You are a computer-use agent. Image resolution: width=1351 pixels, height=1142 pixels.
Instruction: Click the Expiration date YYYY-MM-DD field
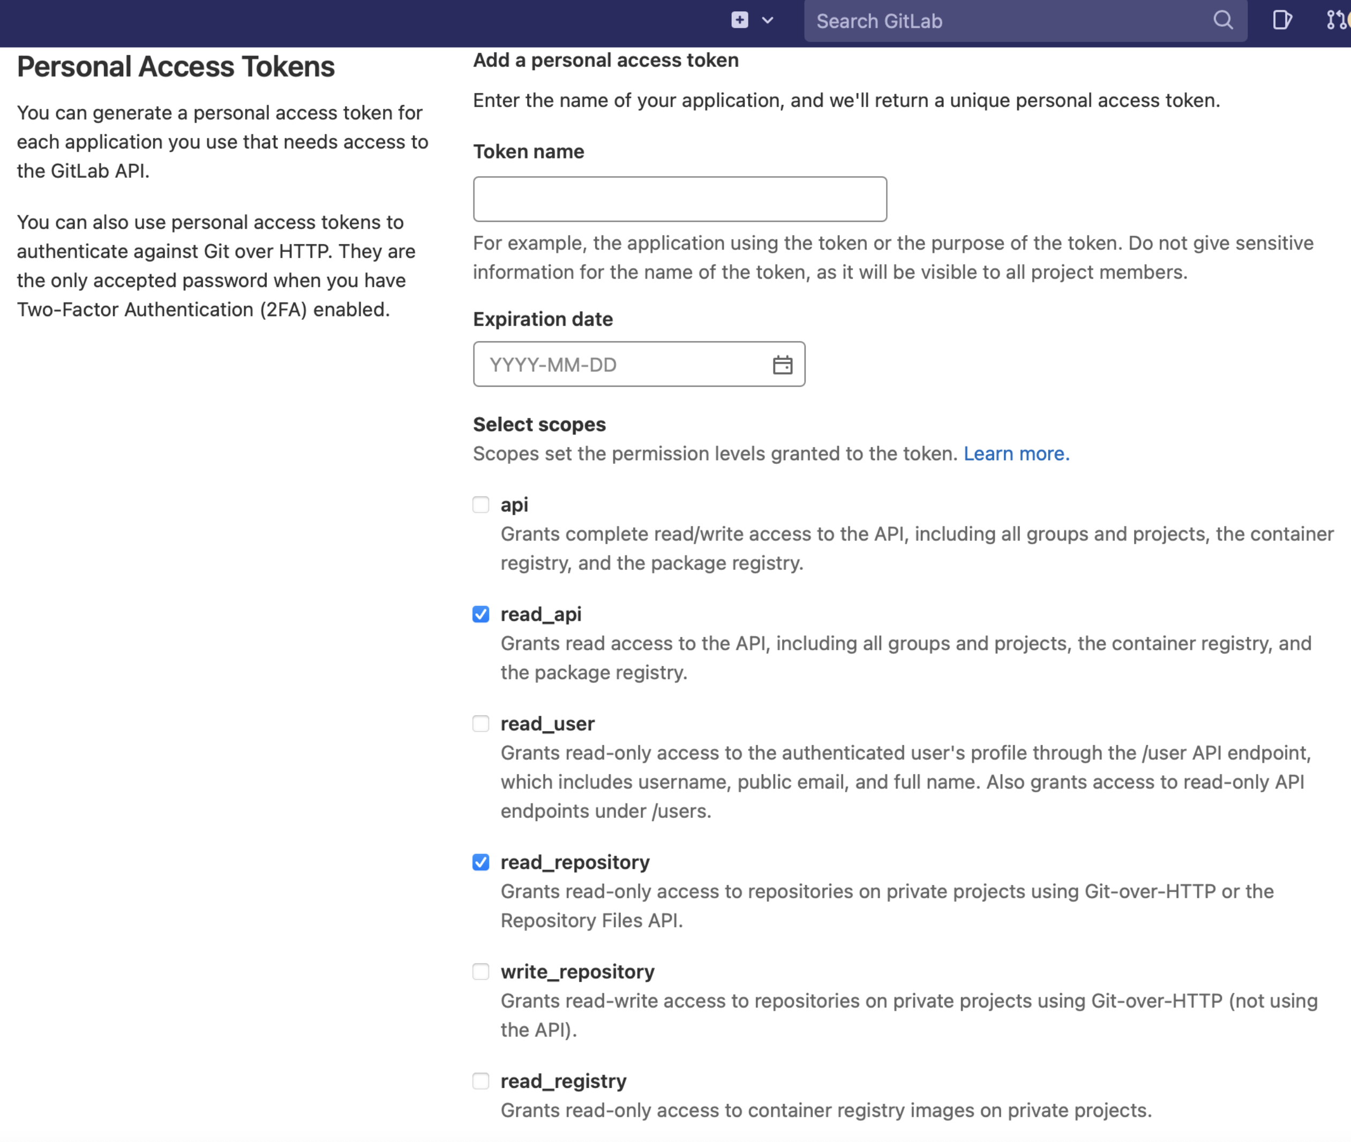pyautogui.click(x=621, y=364)
